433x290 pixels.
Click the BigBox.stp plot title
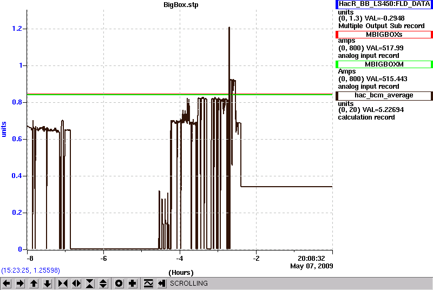pos(181,5)
